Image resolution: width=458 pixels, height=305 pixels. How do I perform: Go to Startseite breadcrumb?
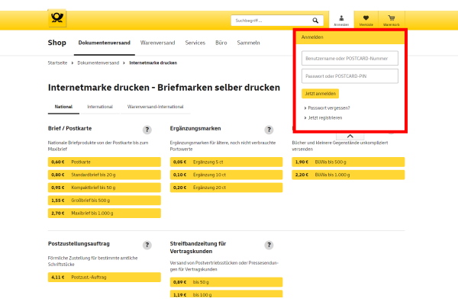[x=57, y=63]
